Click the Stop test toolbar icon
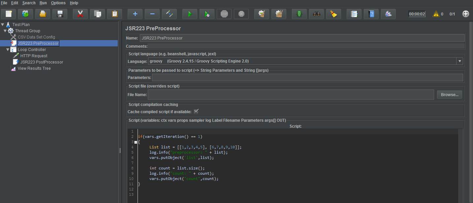 224,14
